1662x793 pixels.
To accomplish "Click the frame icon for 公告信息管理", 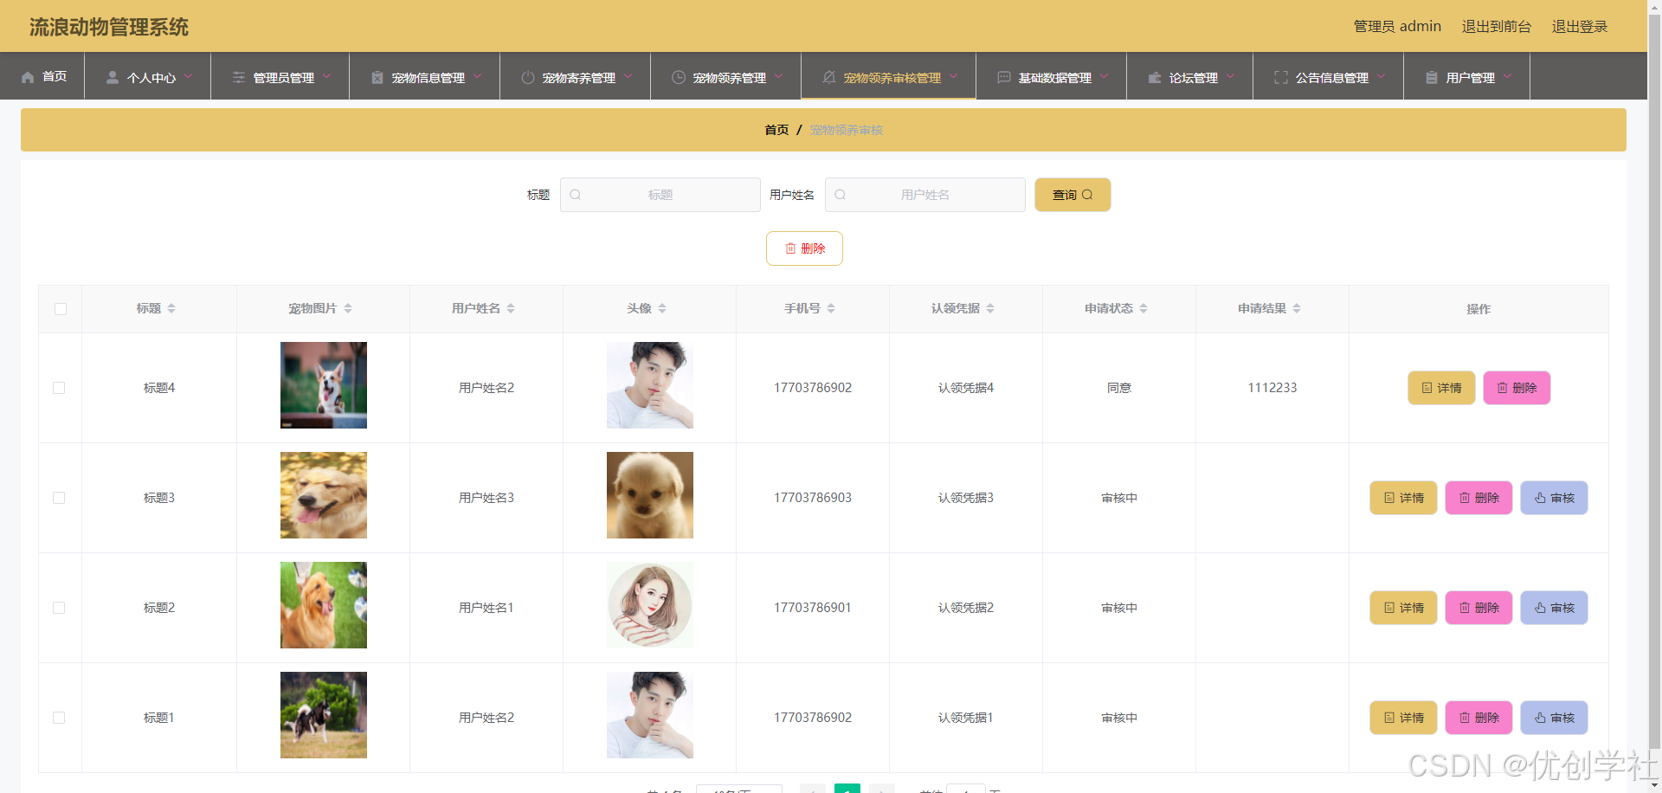I will coord(1281,77).
